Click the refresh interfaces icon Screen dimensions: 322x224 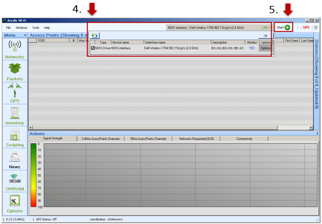(95, 36)
